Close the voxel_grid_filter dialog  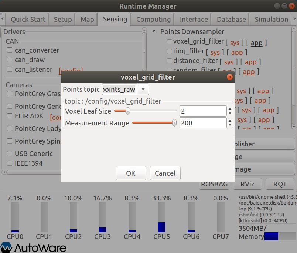click(x=229, y=77)
